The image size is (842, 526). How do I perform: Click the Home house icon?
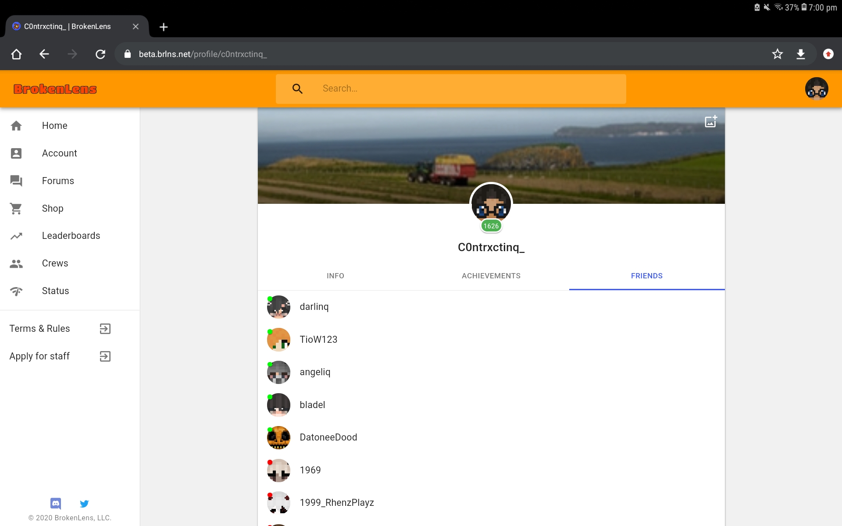pos(16,126)
